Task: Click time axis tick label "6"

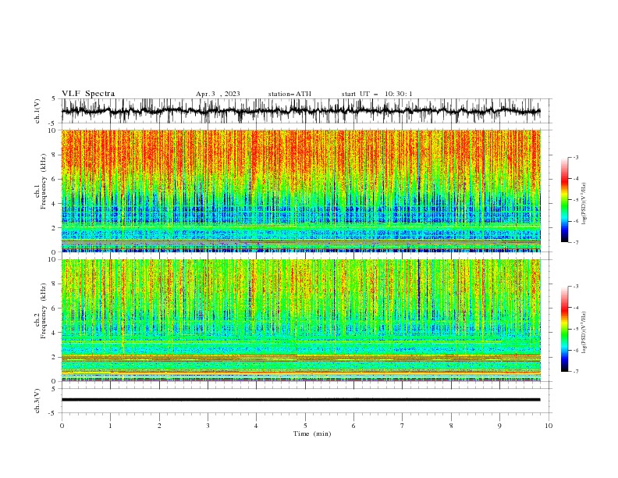Action: click(x=353, y=426)
